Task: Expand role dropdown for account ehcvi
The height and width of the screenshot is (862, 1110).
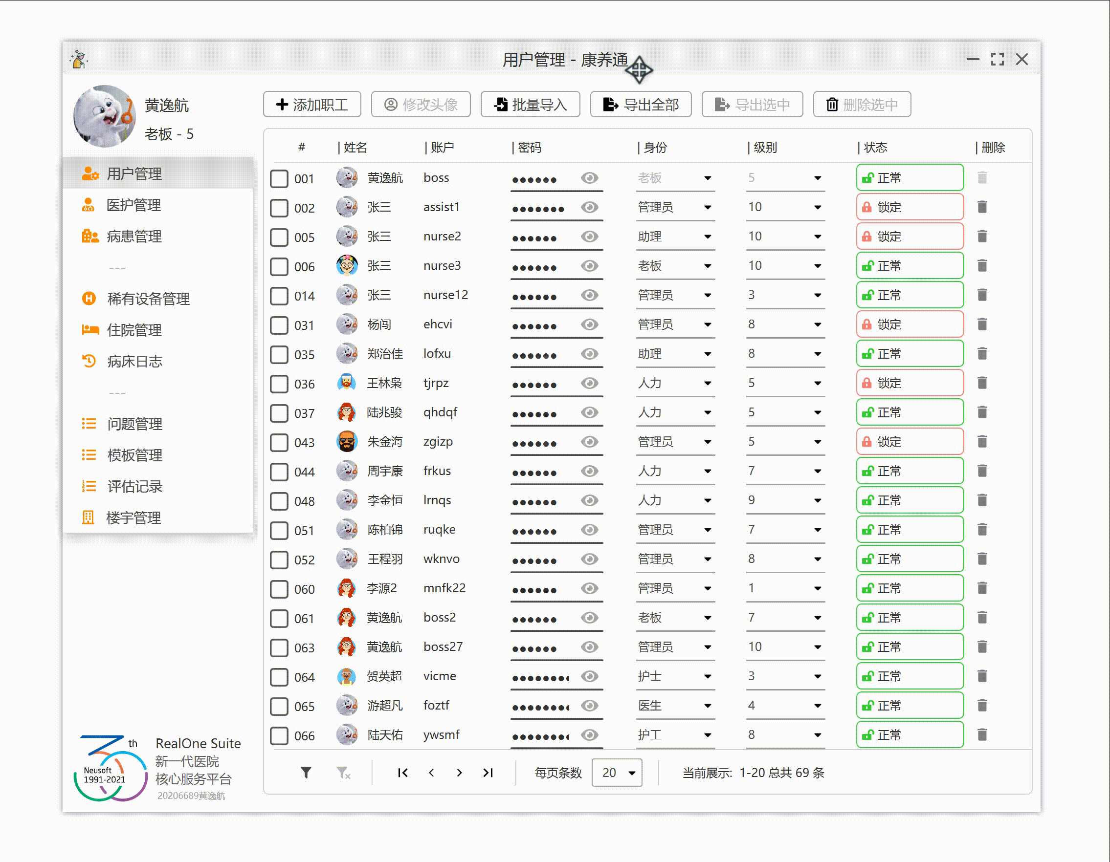Action: [708, 324]
